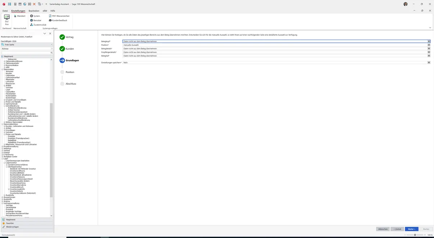This screenshot has width=434, height=238.
Task: Open the Datei menu
Action: (5, 11)
